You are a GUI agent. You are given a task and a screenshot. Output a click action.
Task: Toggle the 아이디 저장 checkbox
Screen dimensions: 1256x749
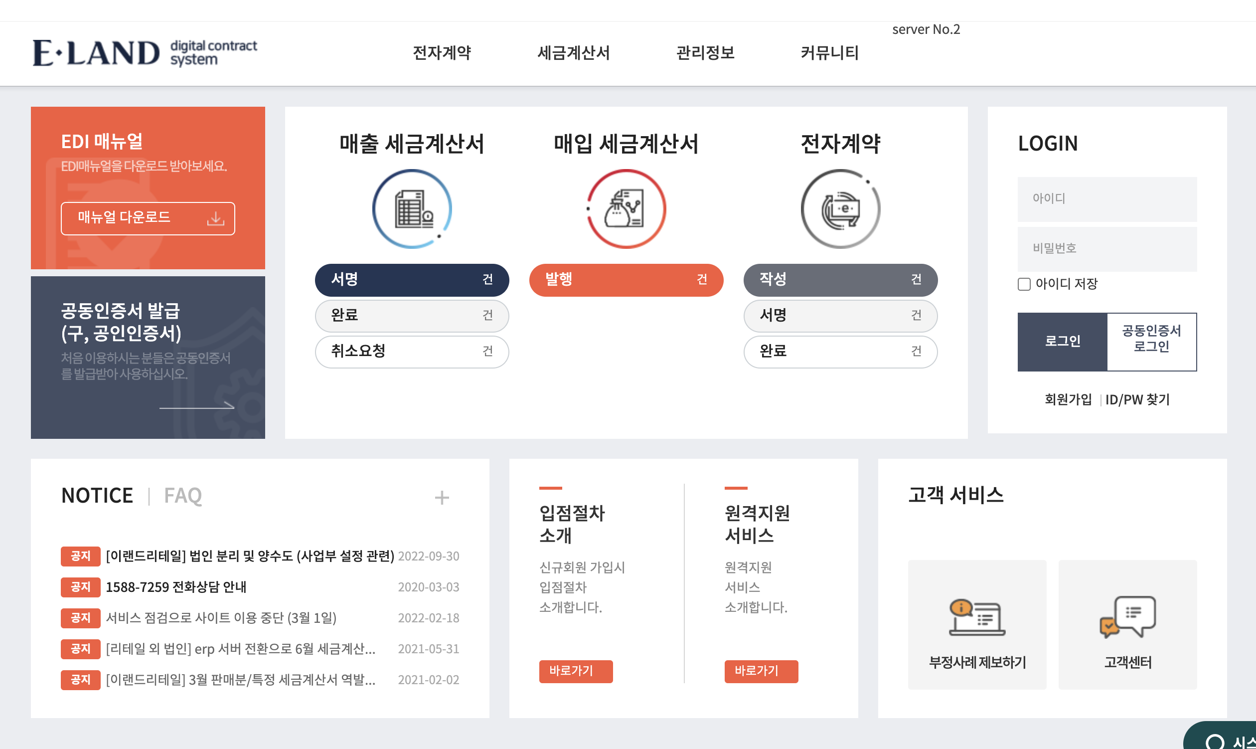click(1024, 284)
